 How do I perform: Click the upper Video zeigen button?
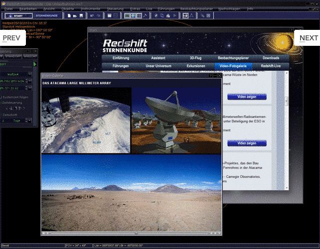point(247,97)
